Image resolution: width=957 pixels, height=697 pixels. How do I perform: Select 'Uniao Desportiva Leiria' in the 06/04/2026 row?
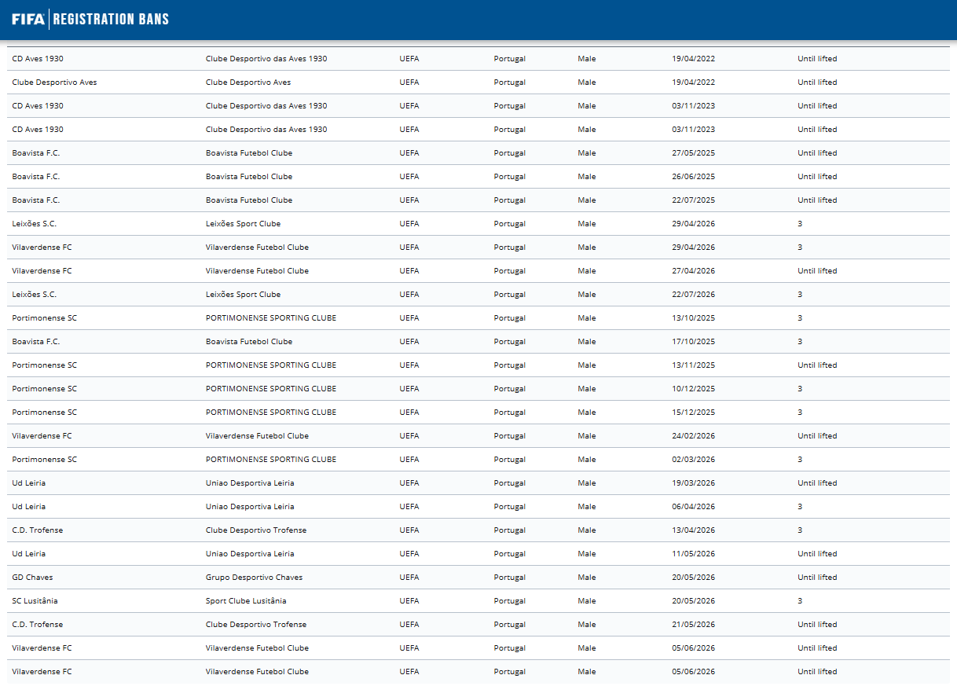250,507
